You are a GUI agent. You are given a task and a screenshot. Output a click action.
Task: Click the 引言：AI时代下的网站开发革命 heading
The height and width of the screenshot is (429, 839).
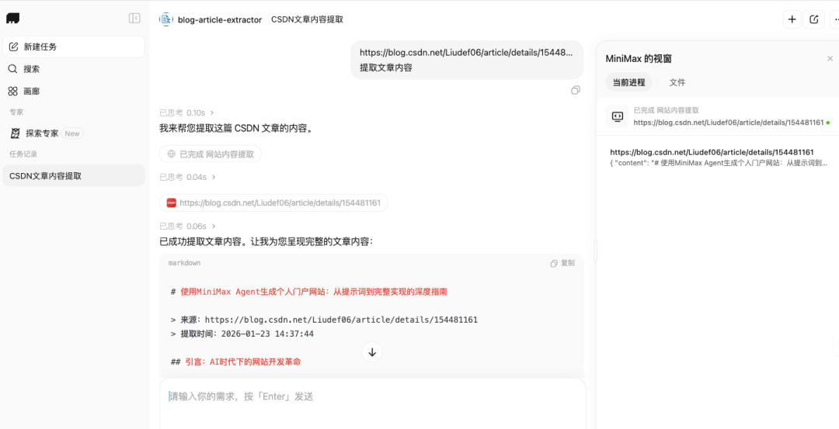(235, 362)
